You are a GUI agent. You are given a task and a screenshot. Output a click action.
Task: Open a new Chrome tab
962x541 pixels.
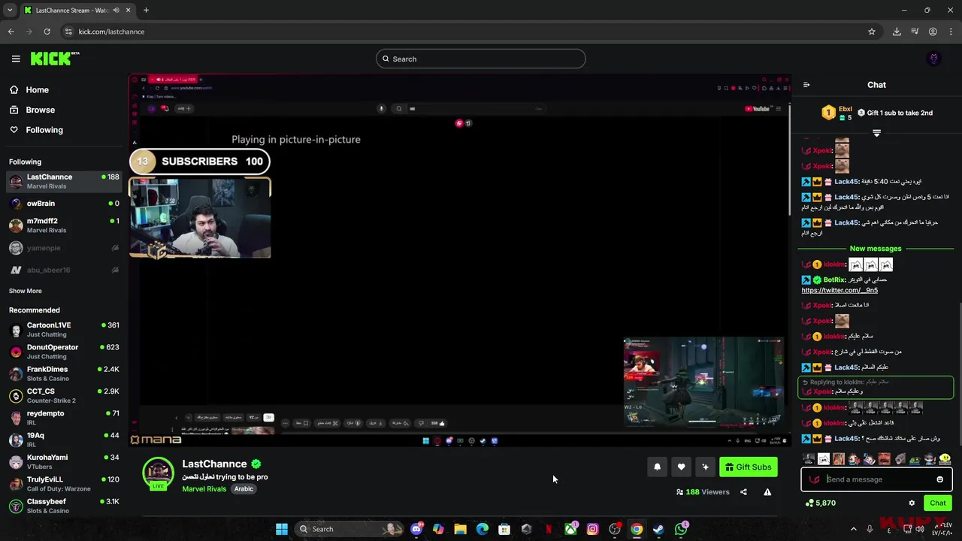click(x=146, y=11)
